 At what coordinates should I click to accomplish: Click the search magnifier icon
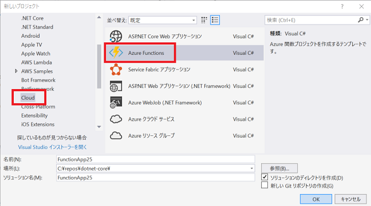tap(361, 20)
